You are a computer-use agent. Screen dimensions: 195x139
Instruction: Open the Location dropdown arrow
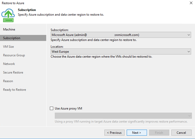tap(189, 52)
